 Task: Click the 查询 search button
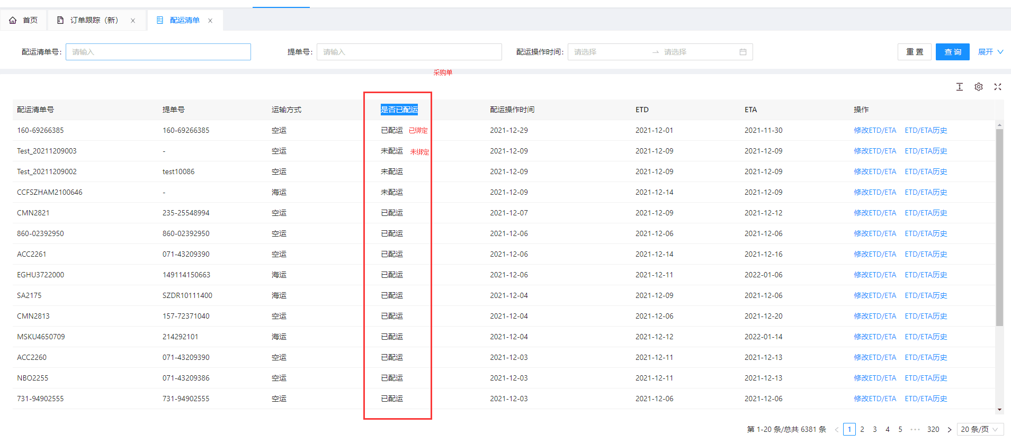952,52
